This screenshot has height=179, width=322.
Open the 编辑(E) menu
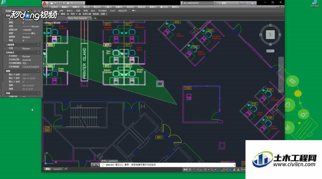(65, 7)
